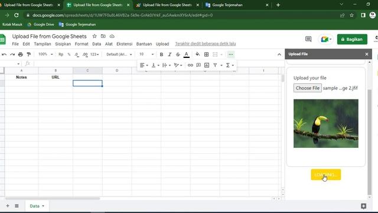Viewport: 378px width, 213px height.
Task: Close the Upload File sidebar
Action: point(367,54)
